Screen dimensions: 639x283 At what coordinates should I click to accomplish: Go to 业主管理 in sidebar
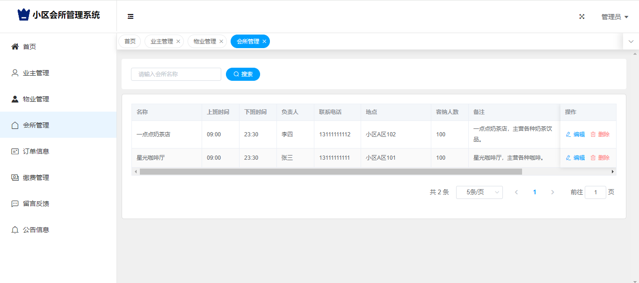point(36,73)
